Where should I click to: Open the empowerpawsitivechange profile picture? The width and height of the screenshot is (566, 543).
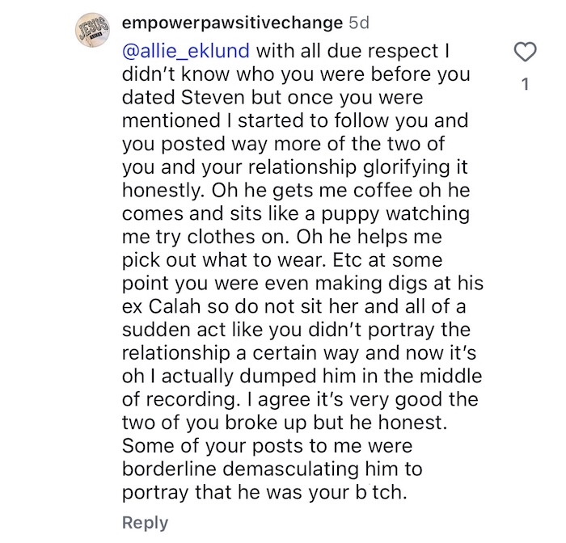pyautogui.click(x=93, y=31)
